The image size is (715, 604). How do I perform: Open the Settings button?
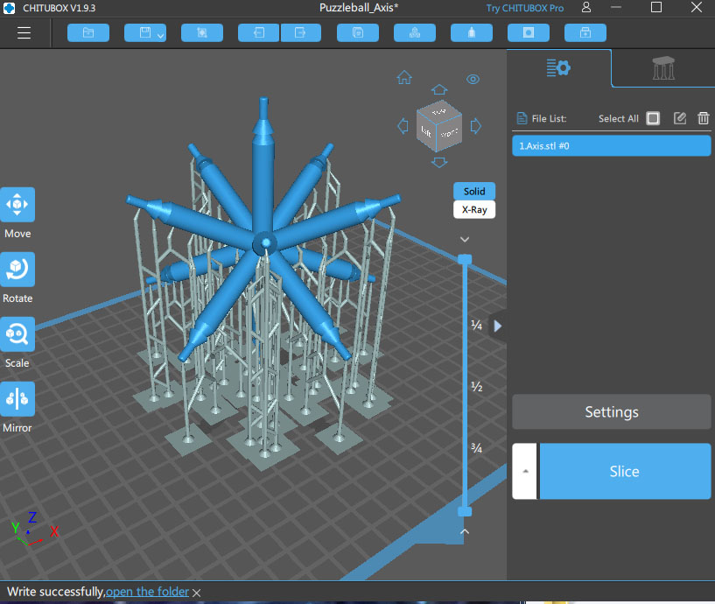(611, 411)
